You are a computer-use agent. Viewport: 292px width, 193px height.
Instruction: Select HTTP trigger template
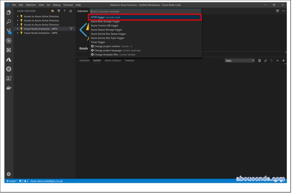(x=98, y=17)
